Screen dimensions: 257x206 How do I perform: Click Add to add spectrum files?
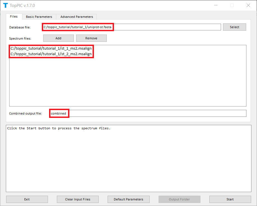pos(58,38)
